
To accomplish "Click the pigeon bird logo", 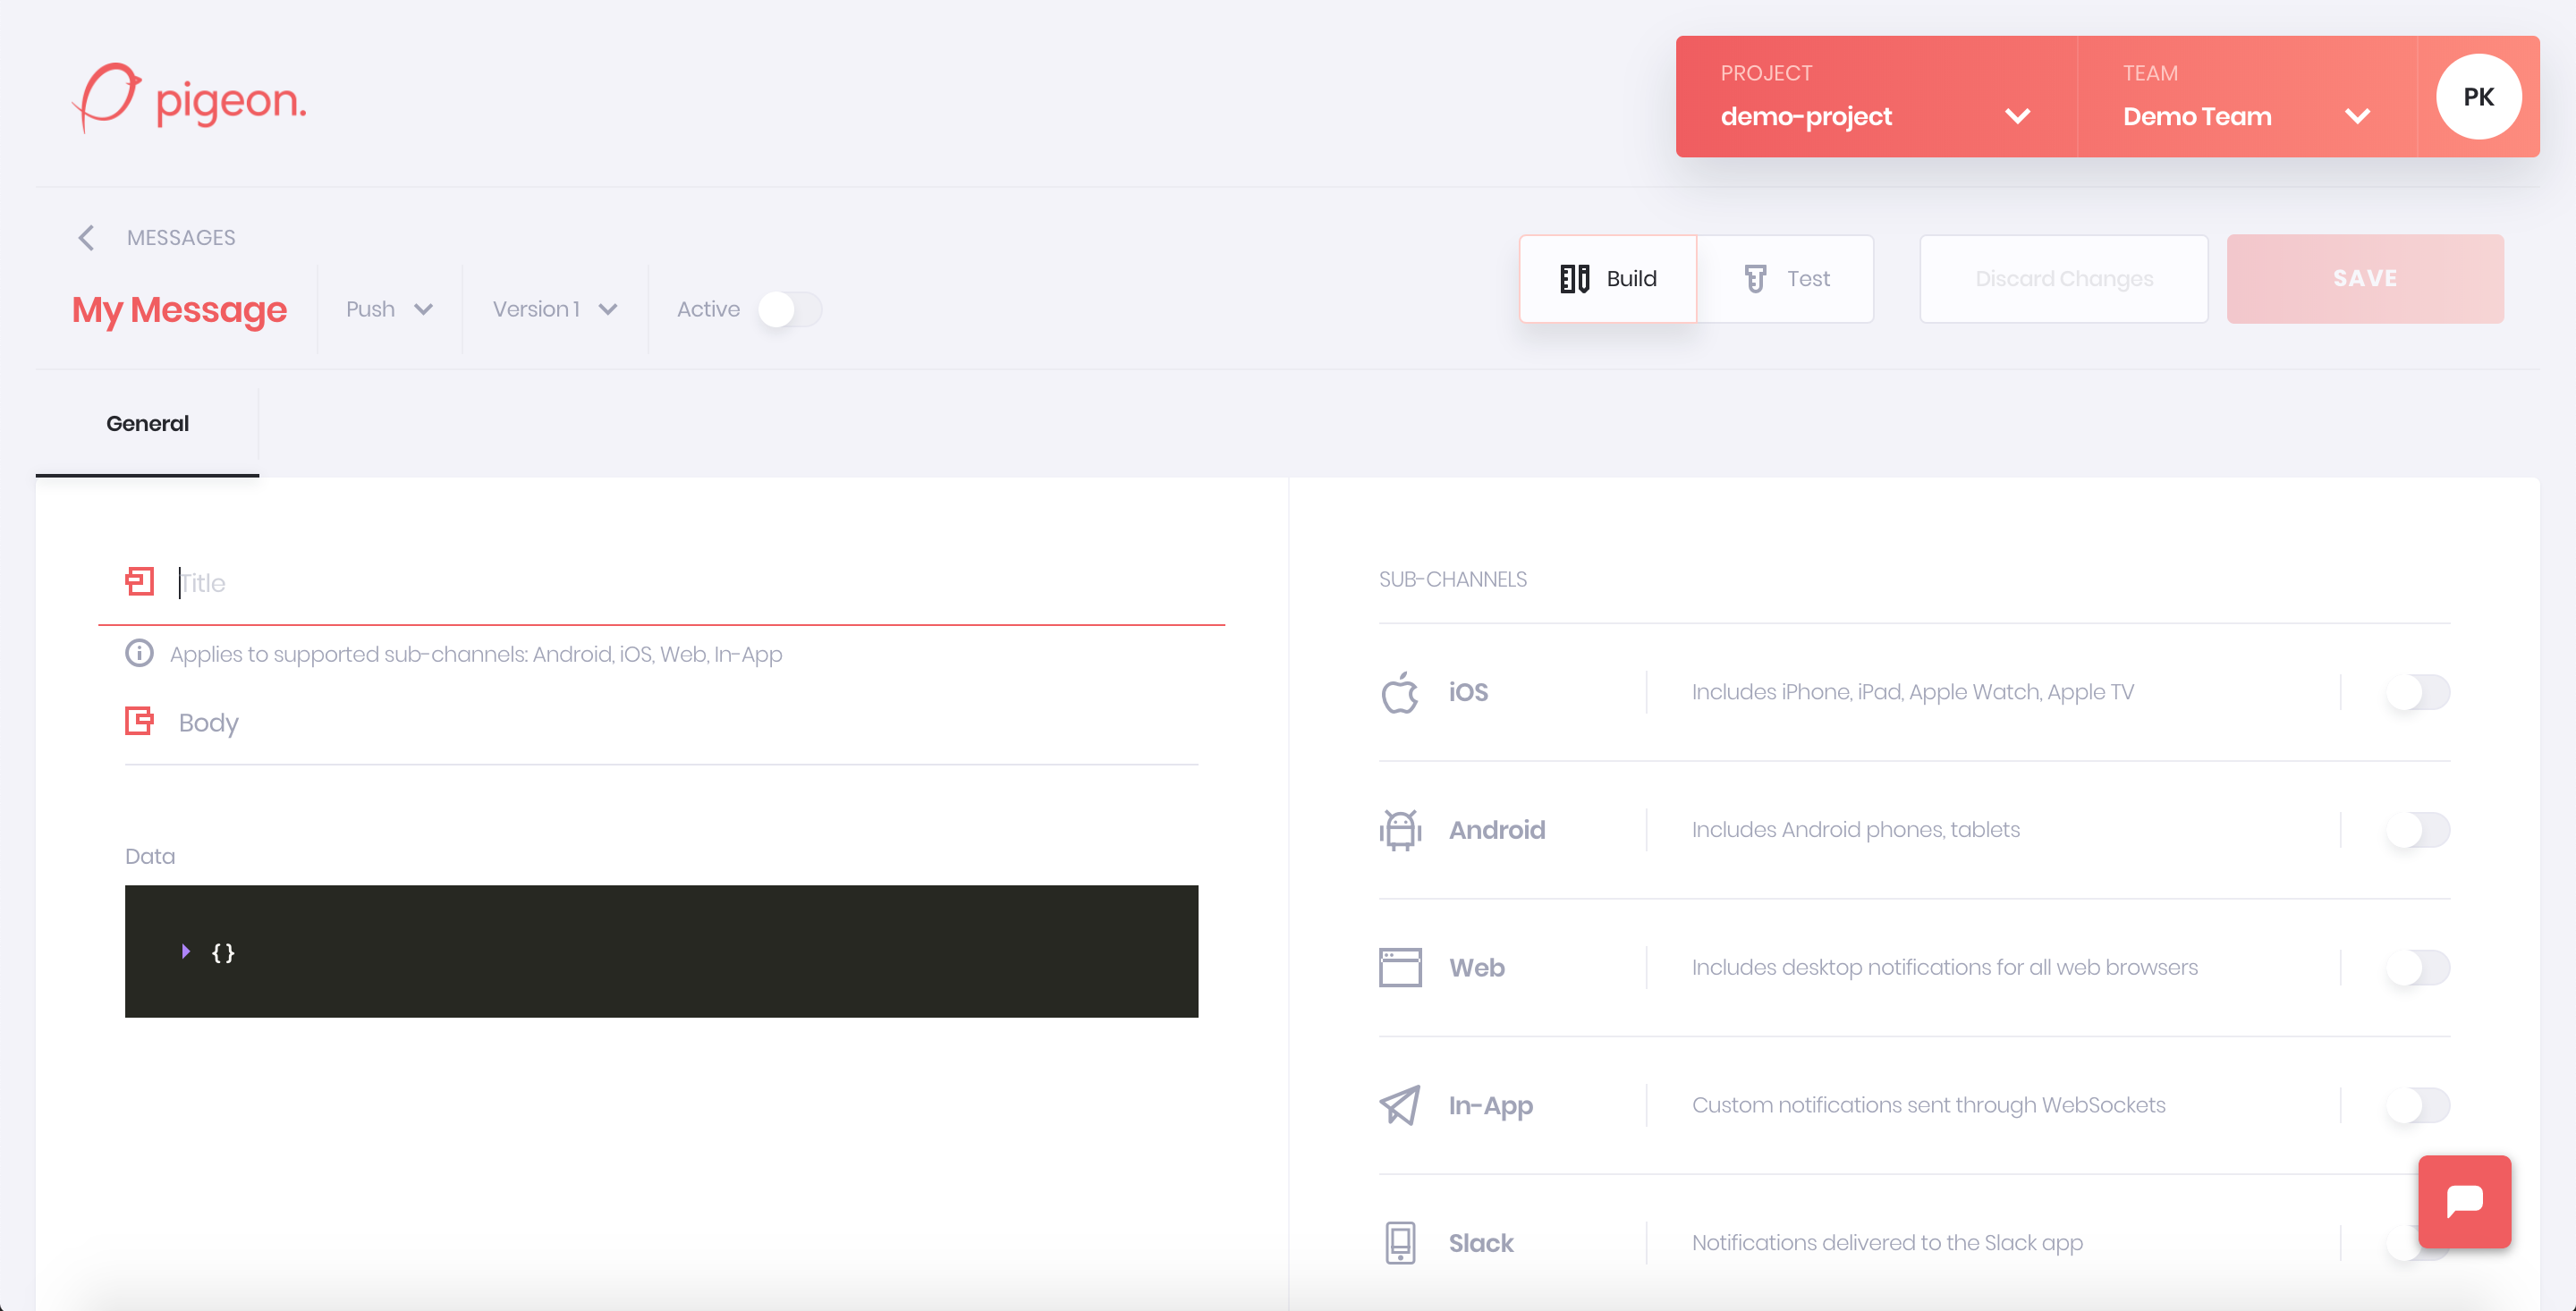I will click(x=106, y=97).
